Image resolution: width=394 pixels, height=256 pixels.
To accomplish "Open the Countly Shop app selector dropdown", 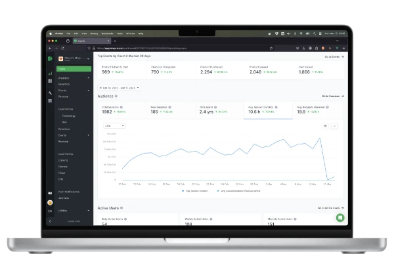I will 74,59.
